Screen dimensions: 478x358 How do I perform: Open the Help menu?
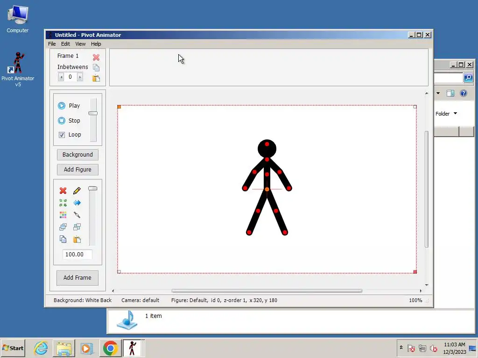(96, 44)
